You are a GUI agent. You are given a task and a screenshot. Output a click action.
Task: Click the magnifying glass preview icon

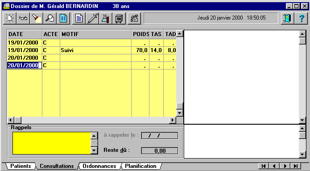coord(50,18)
